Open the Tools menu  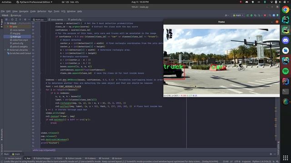[56, 11]
